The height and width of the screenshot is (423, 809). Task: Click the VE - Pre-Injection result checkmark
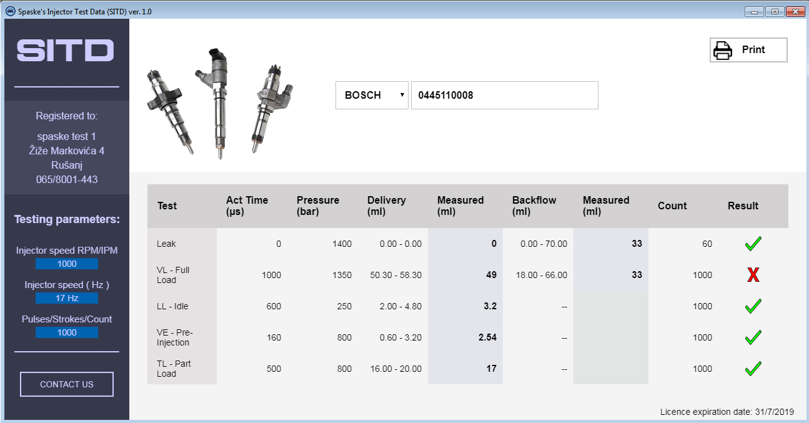(x=753, y=337)
